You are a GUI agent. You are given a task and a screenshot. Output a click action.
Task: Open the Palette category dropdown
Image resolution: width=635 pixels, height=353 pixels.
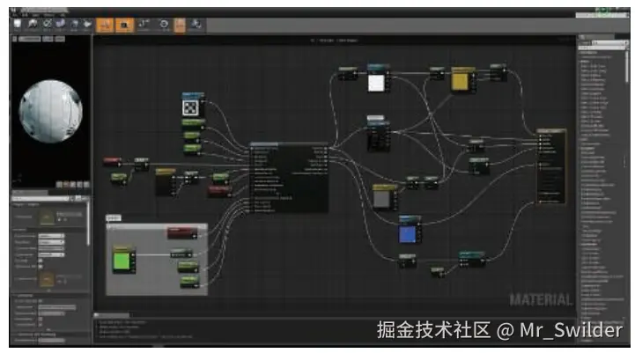[x=609, y=42]
